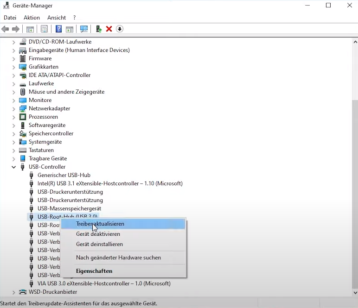This screenshot has height=308, width=358.
Task: Expand the Netzwerkadapter node
Action: pyautogui.click(x=13, y=109)
